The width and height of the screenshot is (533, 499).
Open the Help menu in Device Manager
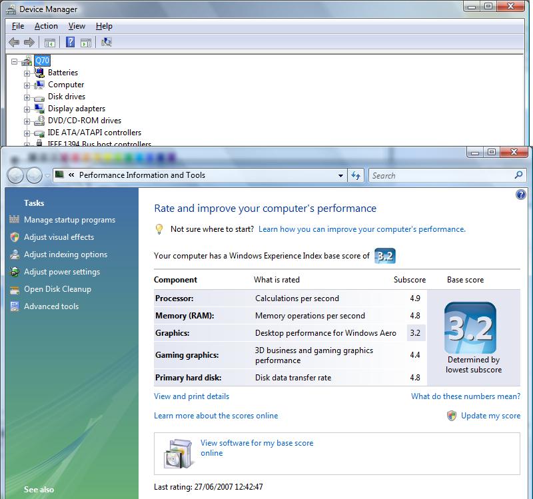[x=104, y=26]
